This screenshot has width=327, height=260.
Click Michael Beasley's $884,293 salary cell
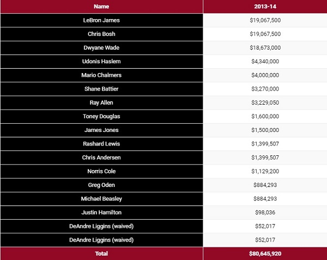[x=265, y=199]
